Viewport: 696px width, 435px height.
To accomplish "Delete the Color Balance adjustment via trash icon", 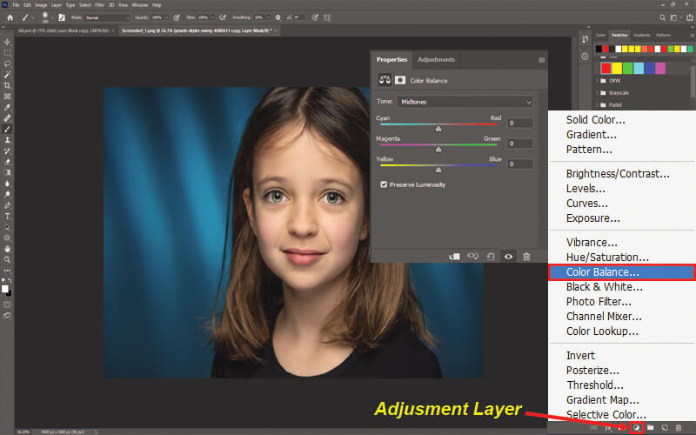I will [x=526, y=257].
